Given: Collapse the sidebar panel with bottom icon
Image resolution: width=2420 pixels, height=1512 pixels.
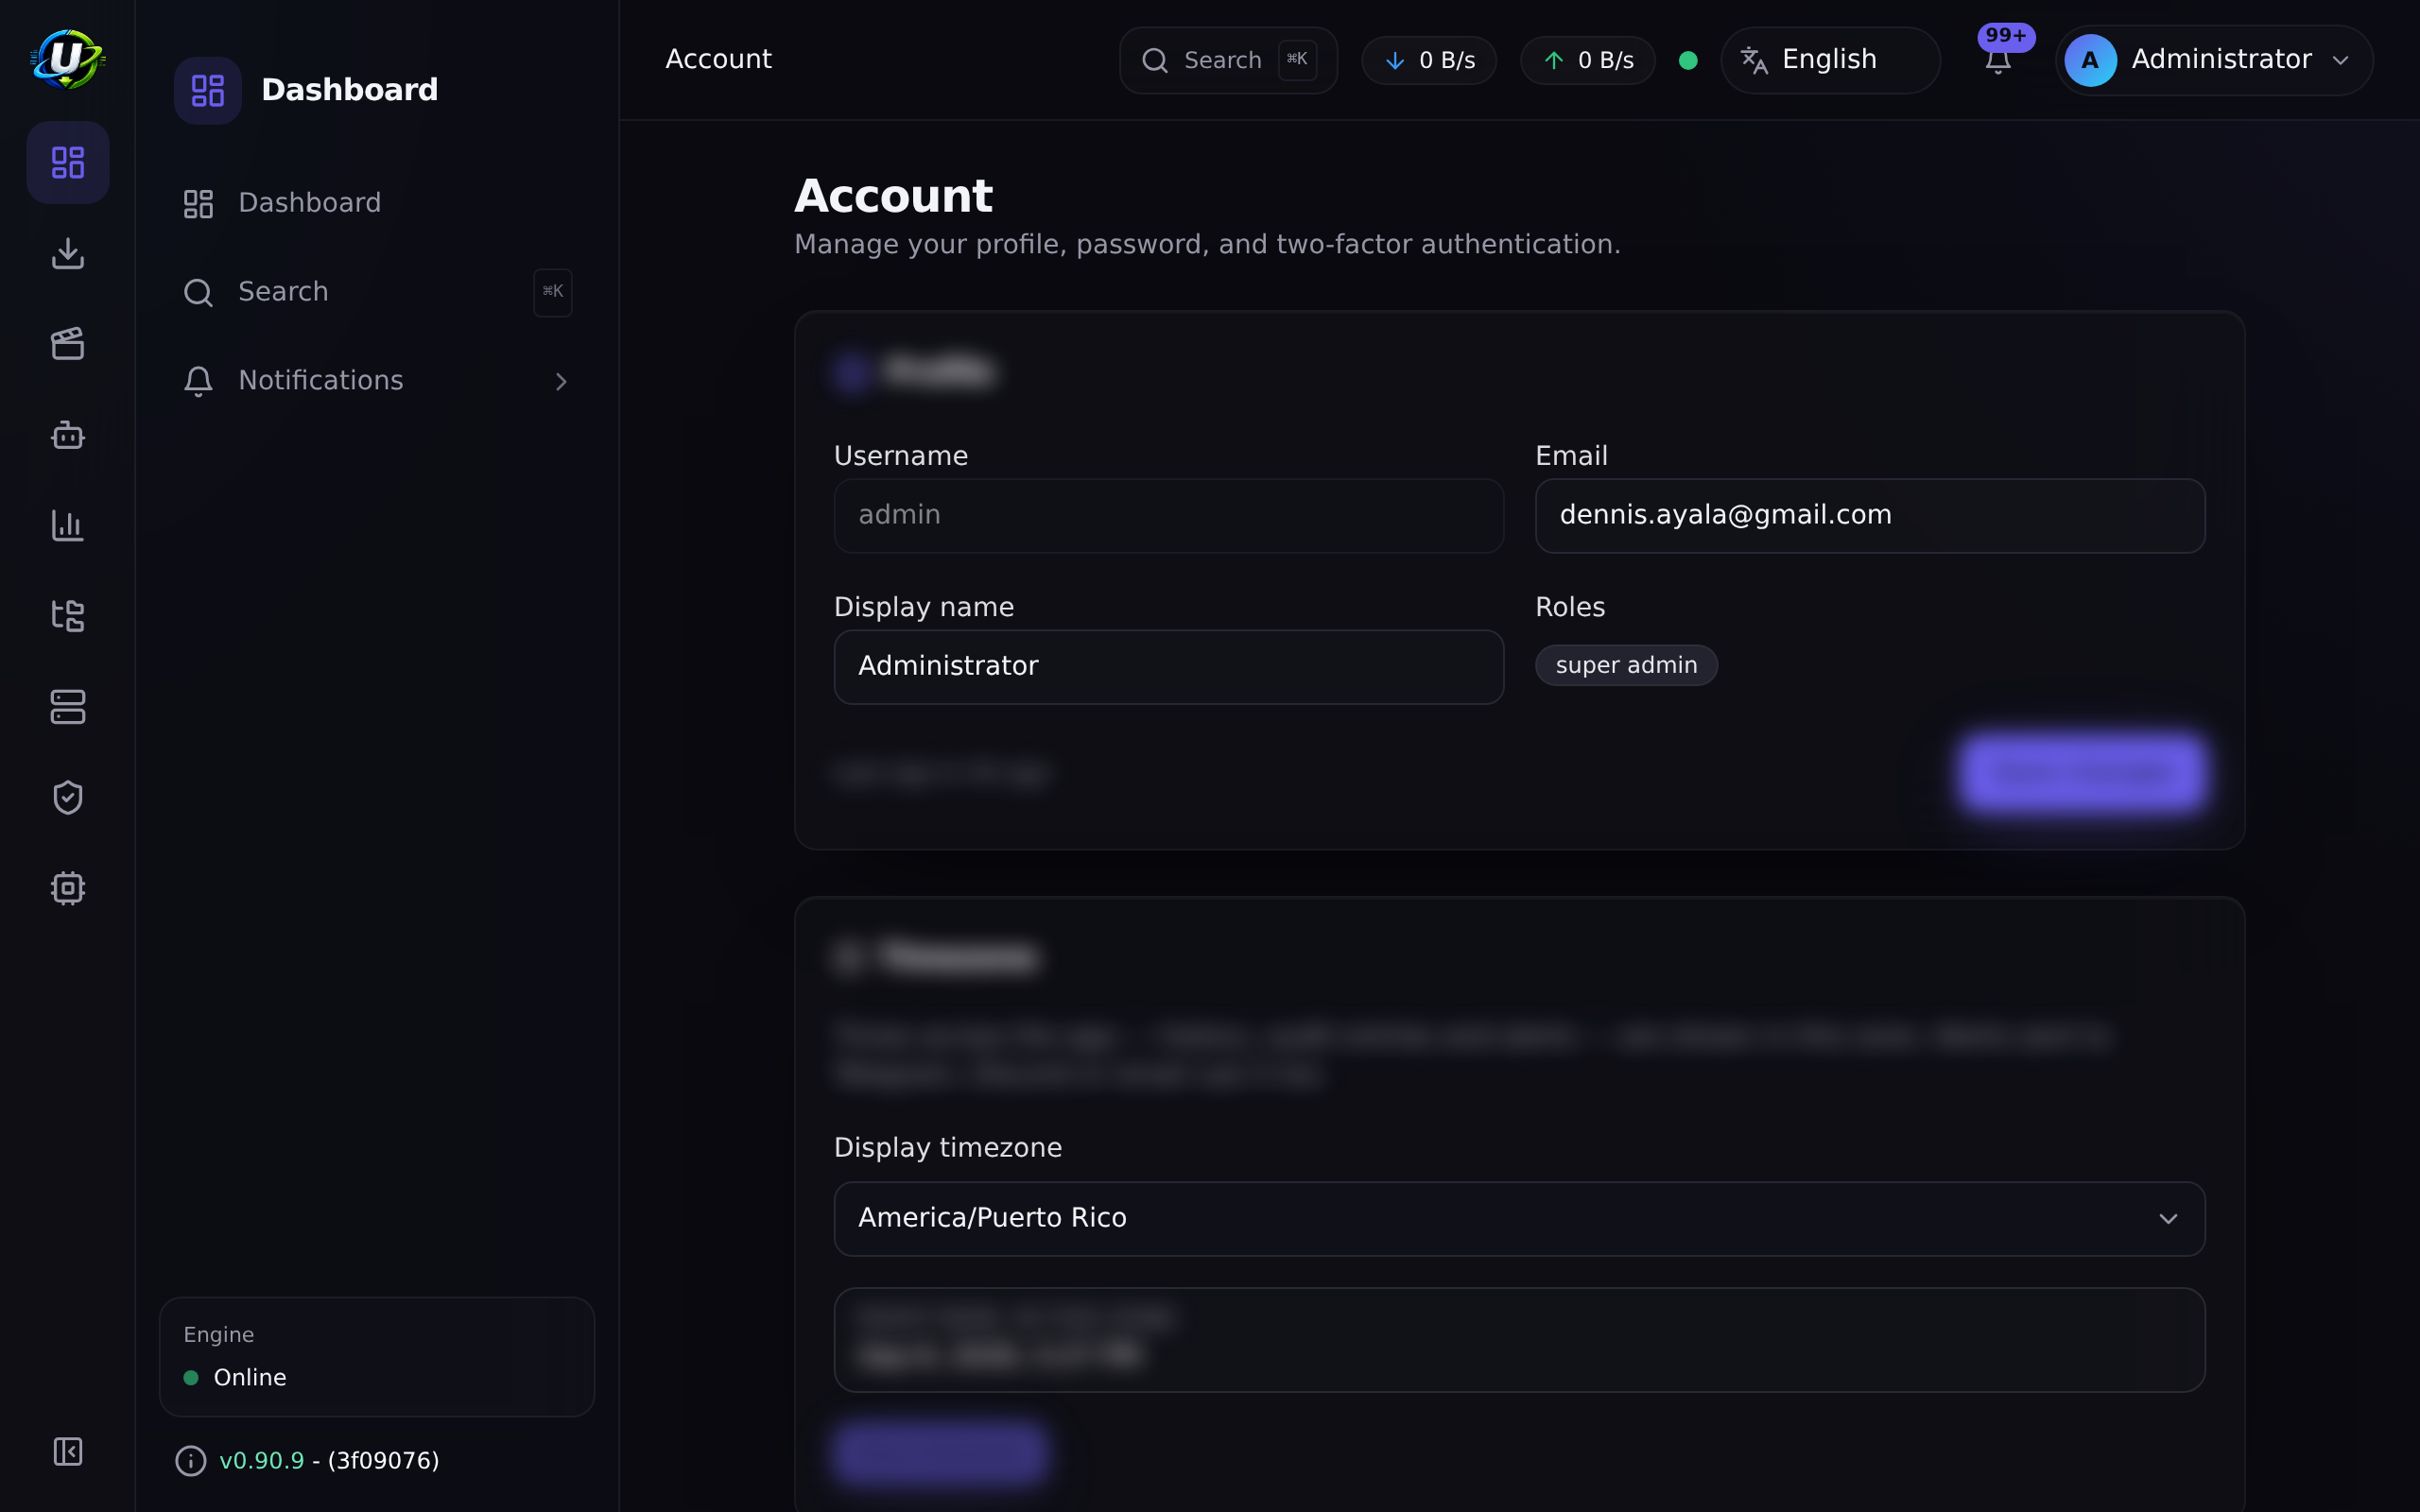Looking at the screenshot, I should pyautogui.click(x=68, y=1451).
